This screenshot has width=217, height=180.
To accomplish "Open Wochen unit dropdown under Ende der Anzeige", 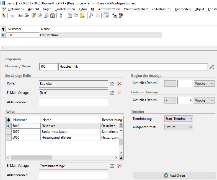I will (204, 100).
